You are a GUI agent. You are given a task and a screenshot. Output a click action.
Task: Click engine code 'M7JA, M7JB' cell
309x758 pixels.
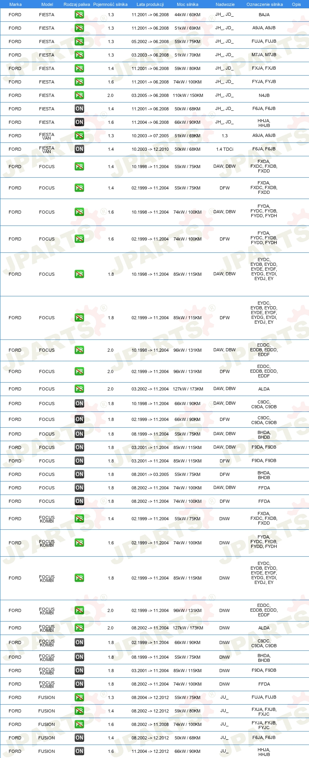[x=264, y=55]
